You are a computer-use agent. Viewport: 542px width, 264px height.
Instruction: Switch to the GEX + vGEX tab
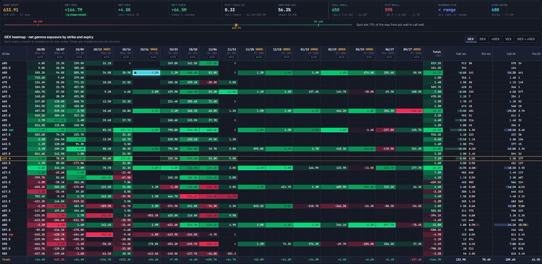pos(526,39)
